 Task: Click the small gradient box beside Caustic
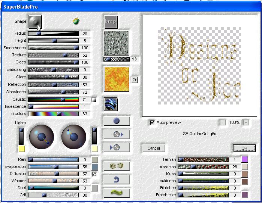(94, 100)
